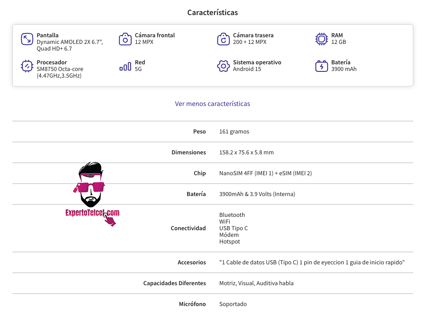This screenshot has width=431, height=322.
Task: Click the Android 15 operating system text
Action: click(x=247, y=69)
